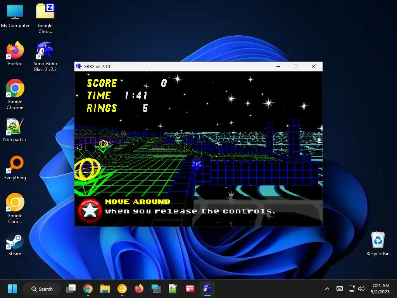Open the volume speaker tray icon
The height and width of the screenshot is (298, 397).
(361, 289)
